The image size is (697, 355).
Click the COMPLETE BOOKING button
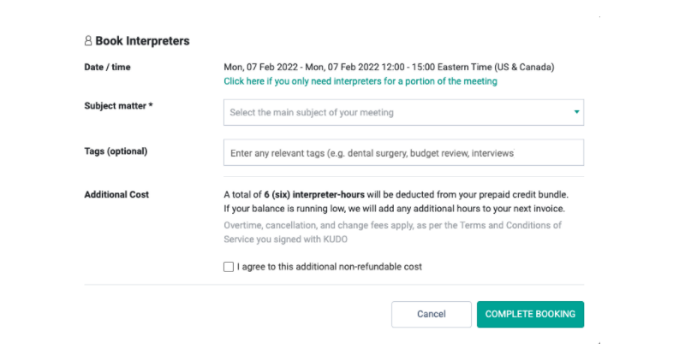pyautogui.click(x=530, y=314)
